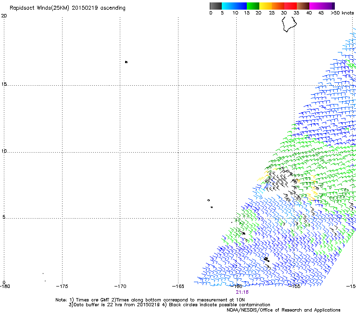Click the brown 35-40 knots color band
This screenshot has height=313, width=356.
303,6
